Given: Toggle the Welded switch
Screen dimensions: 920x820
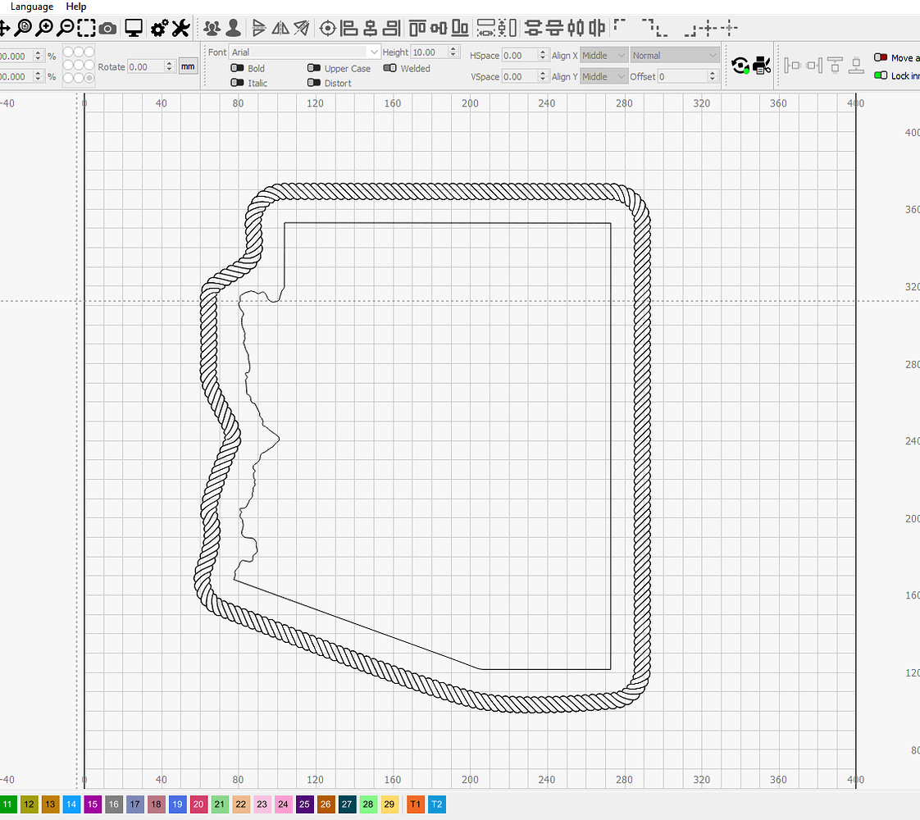Looking at the screenshot, I should pos(389,68).
